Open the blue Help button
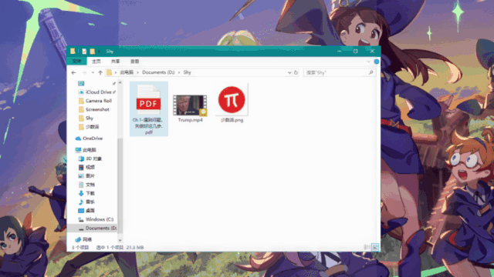Screen dimensions: 494x277 [376, 62]
